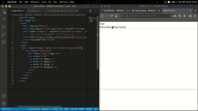This screenshot has width=198, height=111.
Task: Open editor More Actions ellipsis
Action: 95,11
